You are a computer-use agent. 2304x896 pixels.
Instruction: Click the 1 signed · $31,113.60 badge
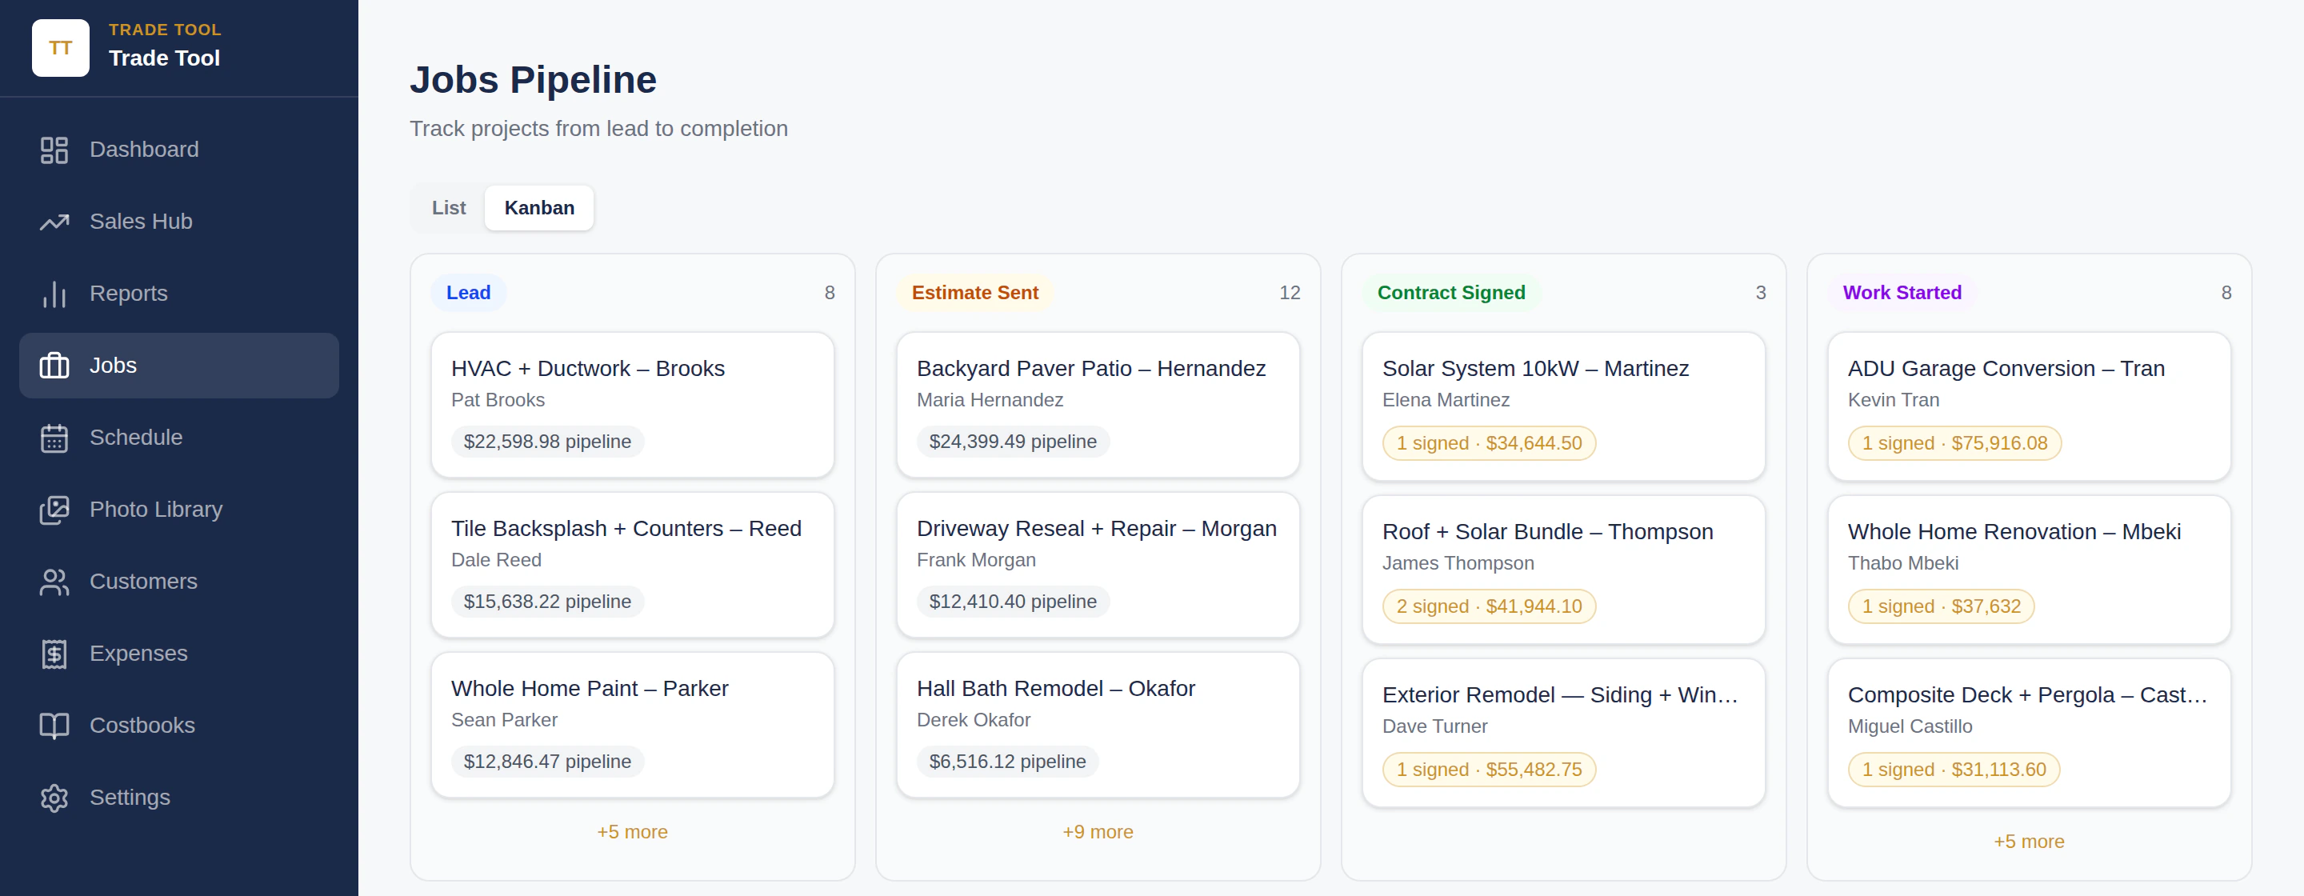(1954, 770)
